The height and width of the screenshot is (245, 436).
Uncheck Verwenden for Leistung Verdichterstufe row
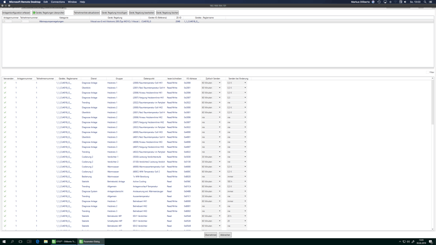(5, 157)
